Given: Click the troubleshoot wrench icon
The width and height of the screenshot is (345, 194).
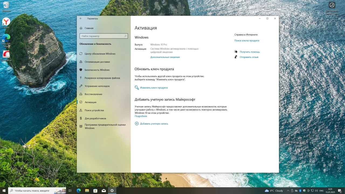Looking at the screenshot, I should point(81,86).
